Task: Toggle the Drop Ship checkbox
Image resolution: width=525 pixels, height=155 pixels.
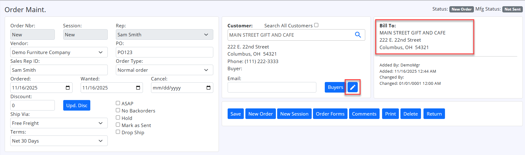Action: click(118, 132)
